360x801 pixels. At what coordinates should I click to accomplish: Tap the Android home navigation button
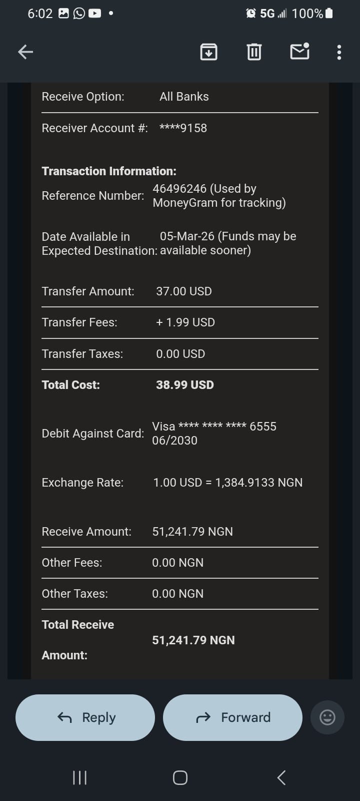(180, 777)
